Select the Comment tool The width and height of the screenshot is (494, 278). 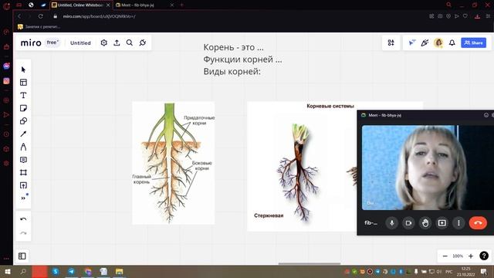point(23,160)
